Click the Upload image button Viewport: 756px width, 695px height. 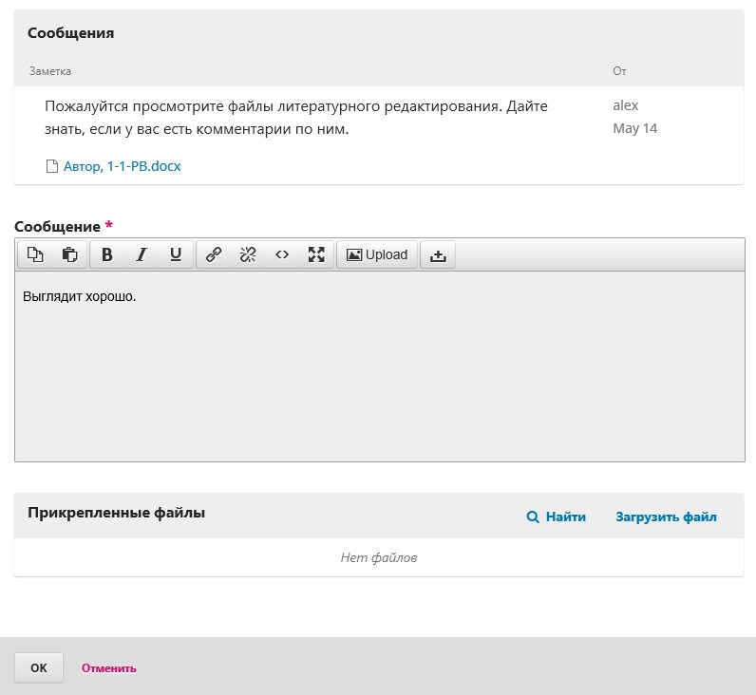[x=377, y=254]
